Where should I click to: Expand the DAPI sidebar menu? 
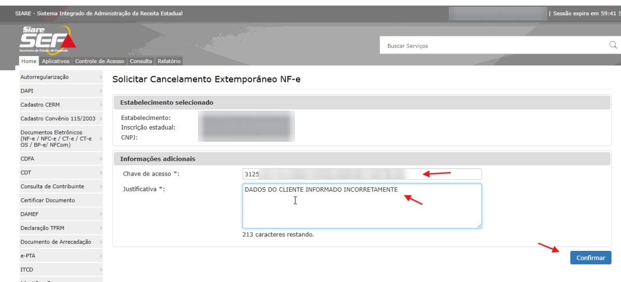(x=61, y=91)
